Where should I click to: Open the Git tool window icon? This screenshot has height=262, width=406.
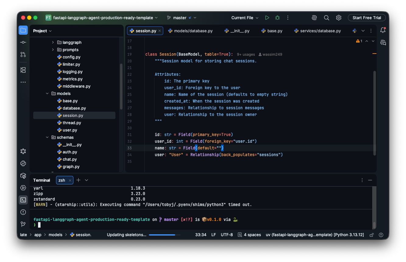click(x=23, y=224)
